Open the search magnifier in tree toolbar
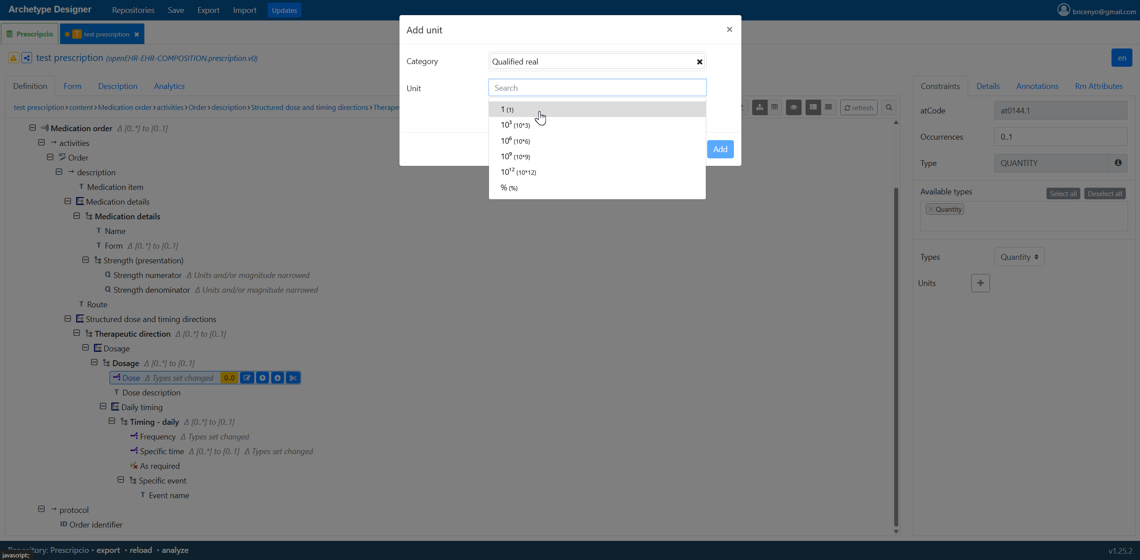The width and height of the screenshot is (1140, 560). 888,107
